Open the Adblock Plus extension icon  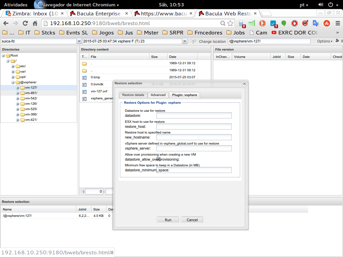pos(305,23)
